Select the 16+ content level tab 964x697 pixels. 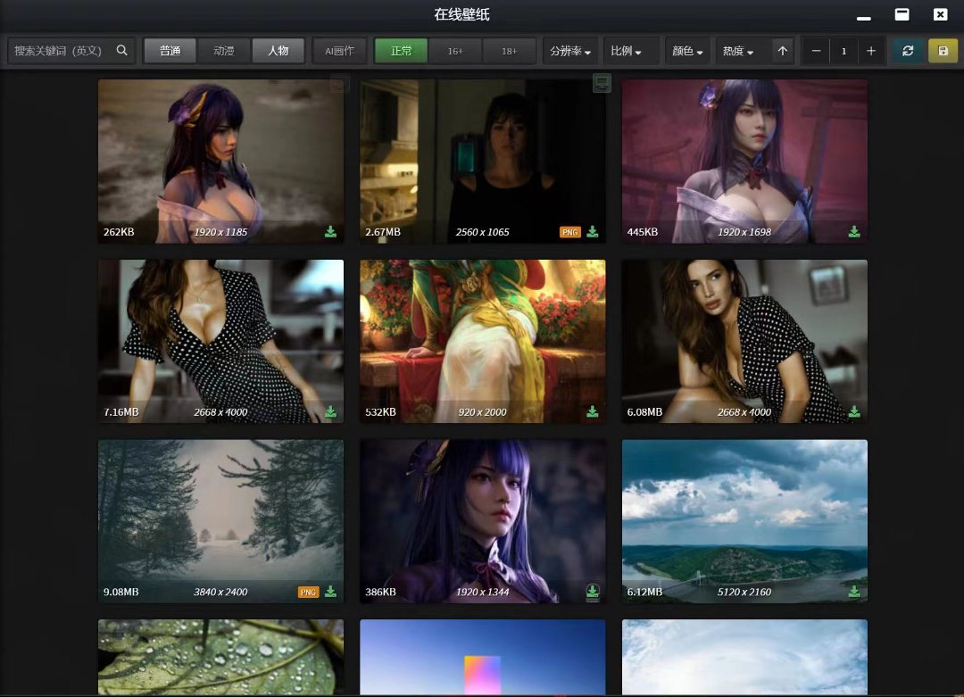(x=455, y=51)
